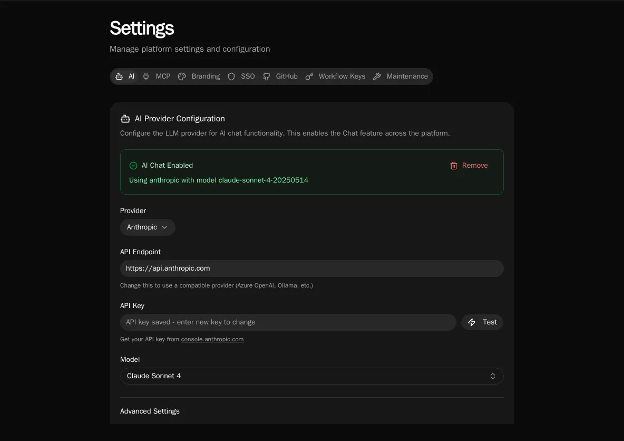Click the robot icon in AI tab

119,76
